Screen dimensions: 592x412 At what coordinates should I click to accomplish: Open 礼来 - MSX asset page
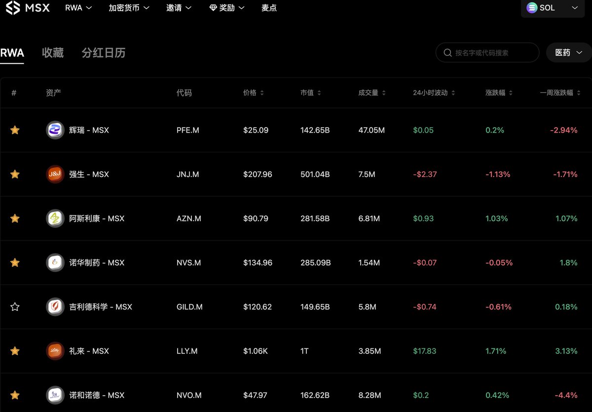pyautogui.click(x=89, y=351)
